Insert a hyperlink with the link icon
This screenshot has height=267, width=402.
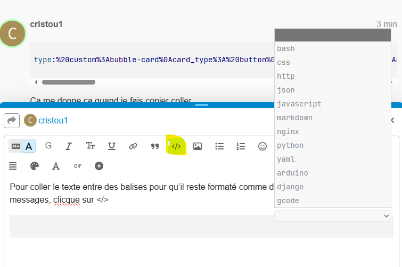133,146
